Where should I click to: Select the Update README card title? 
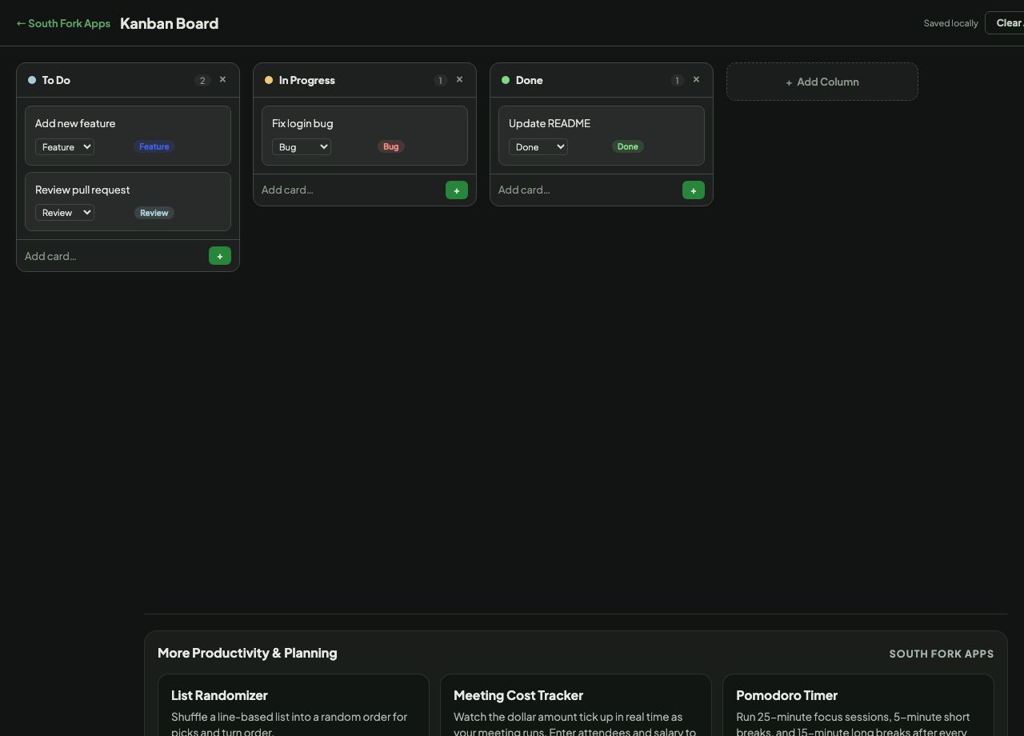pos(550,123)
